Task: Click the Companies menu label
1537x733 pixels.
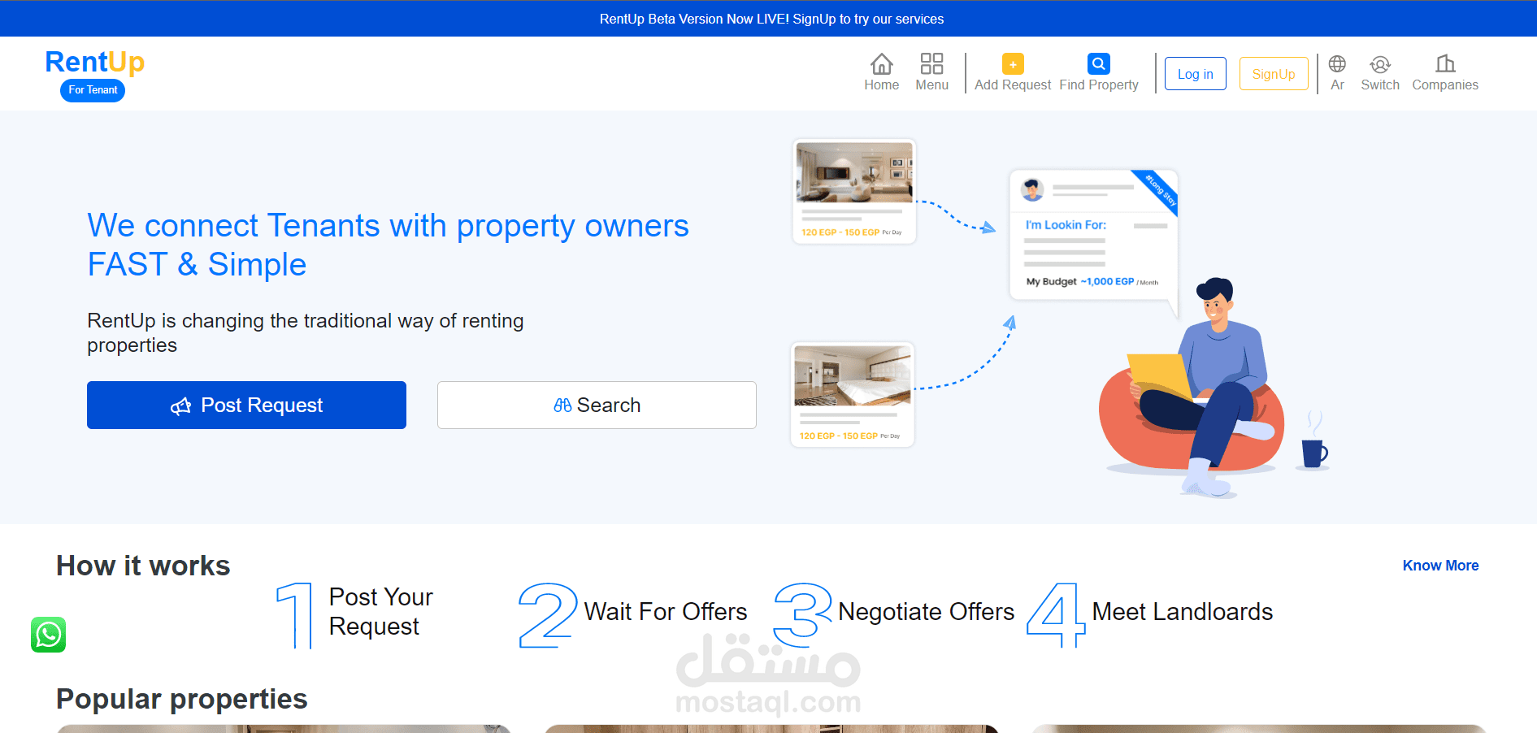Action: [1445, 85]
